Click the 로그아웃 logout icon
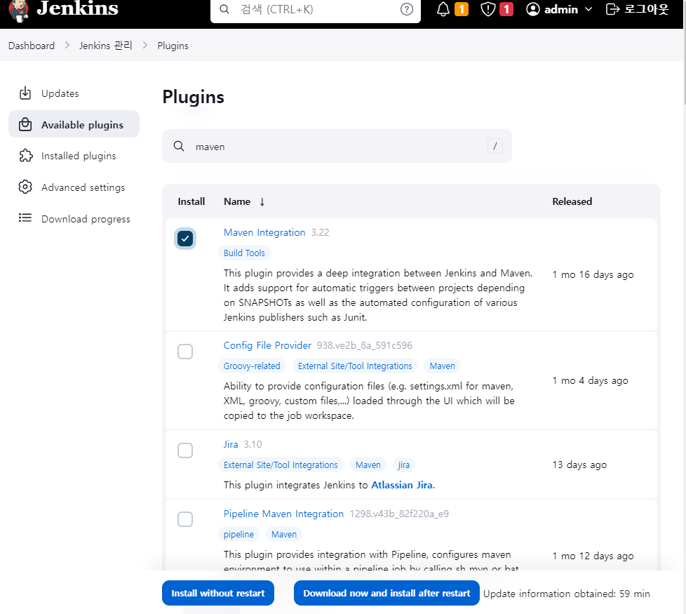The width and height of the screenshot is (686, 614). 612,9
